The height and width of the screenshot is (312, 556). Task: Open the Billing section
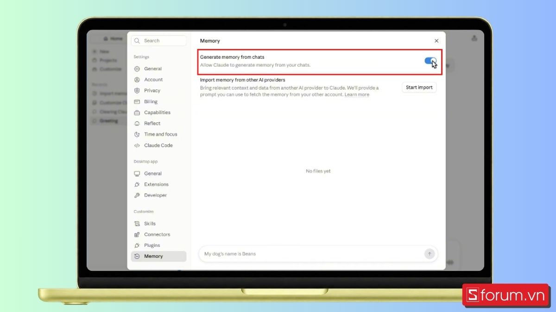[x=158, y=102]
